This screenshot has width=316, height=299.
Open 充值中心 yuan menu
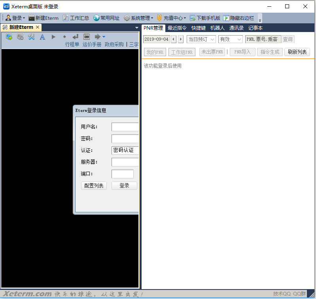click(171, 18)
